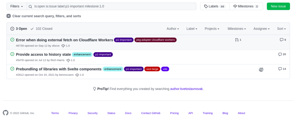Expand the Projects filter

[x=212, y=29]
